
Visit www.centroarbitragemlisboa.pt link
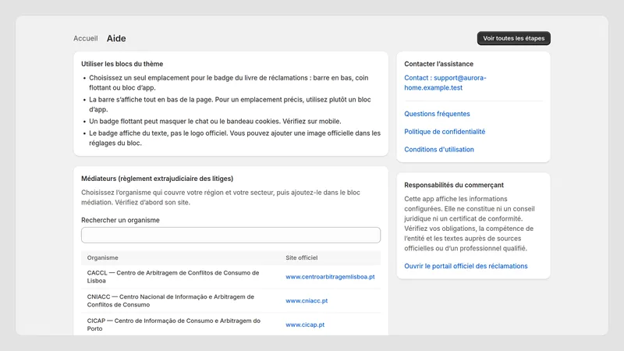330,277
